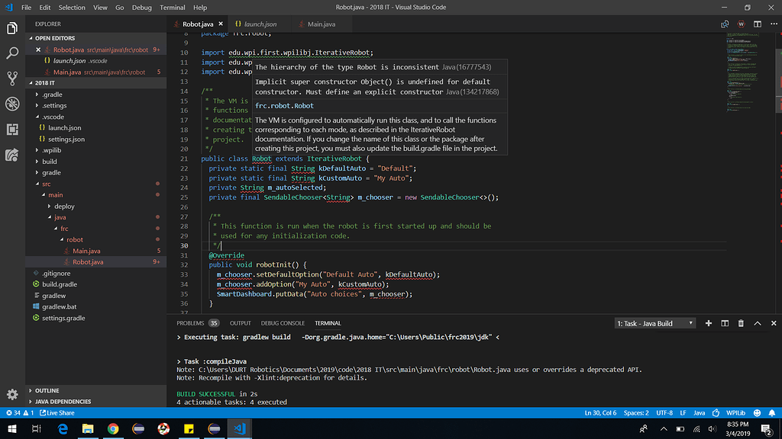Open the Debug menu

tap(141, 8)
